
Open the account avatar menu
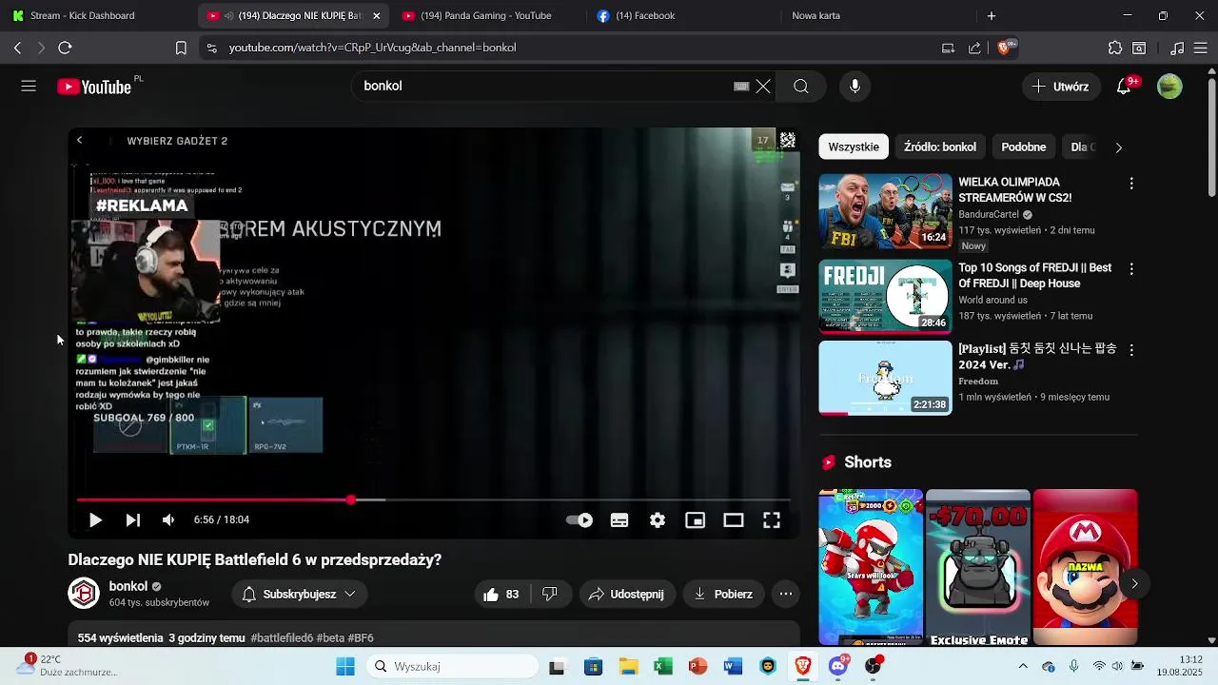click(x=1169, y=87)
